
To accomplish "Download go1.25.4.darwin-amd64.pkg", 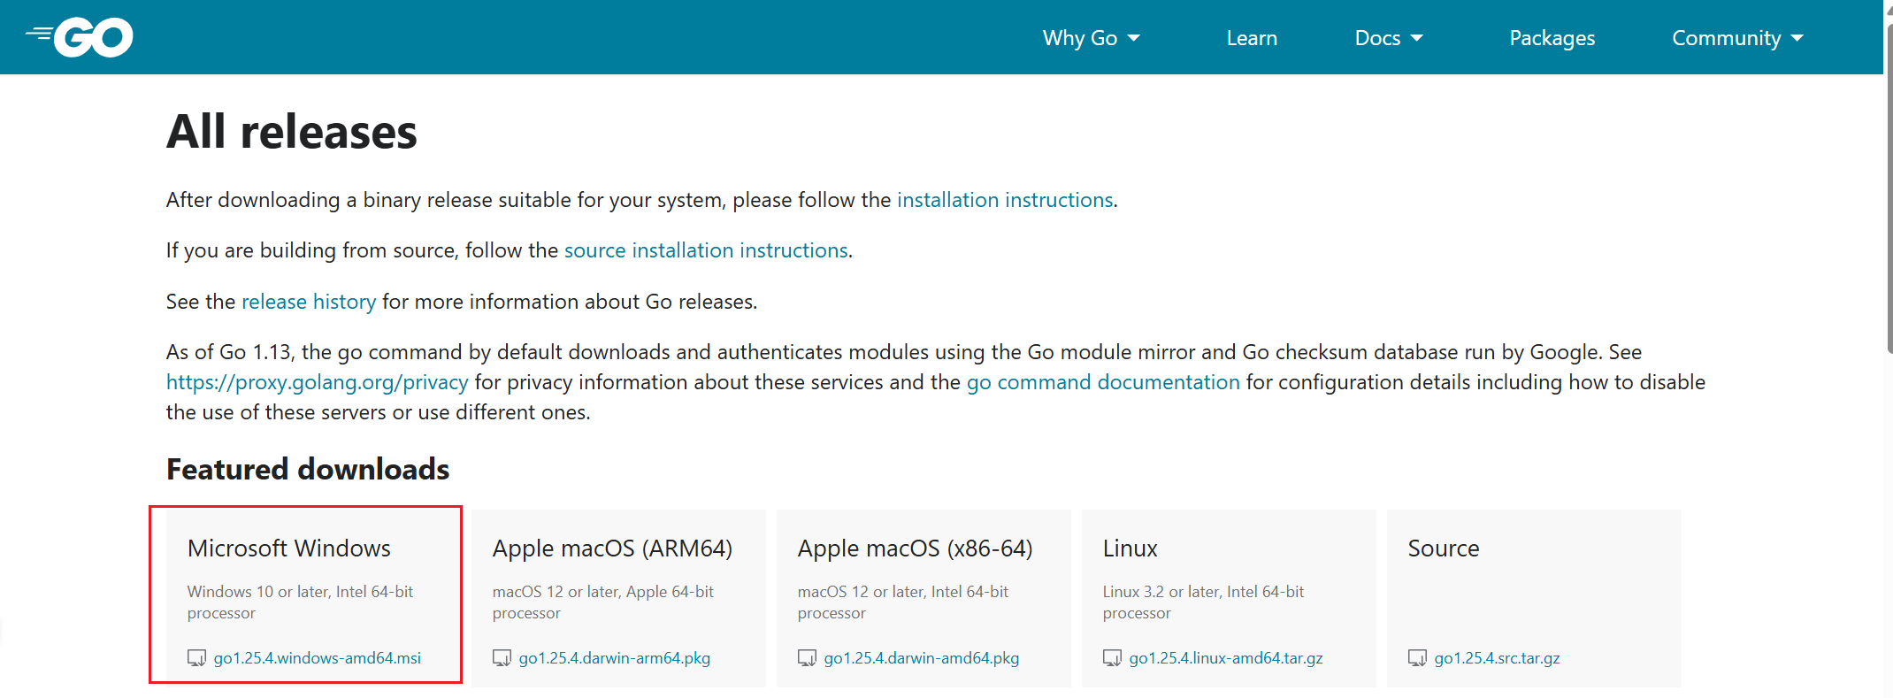I will [922, 658].
